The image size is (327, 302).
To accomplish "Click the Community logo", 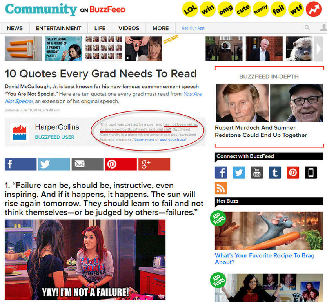I will coord(41,9).
